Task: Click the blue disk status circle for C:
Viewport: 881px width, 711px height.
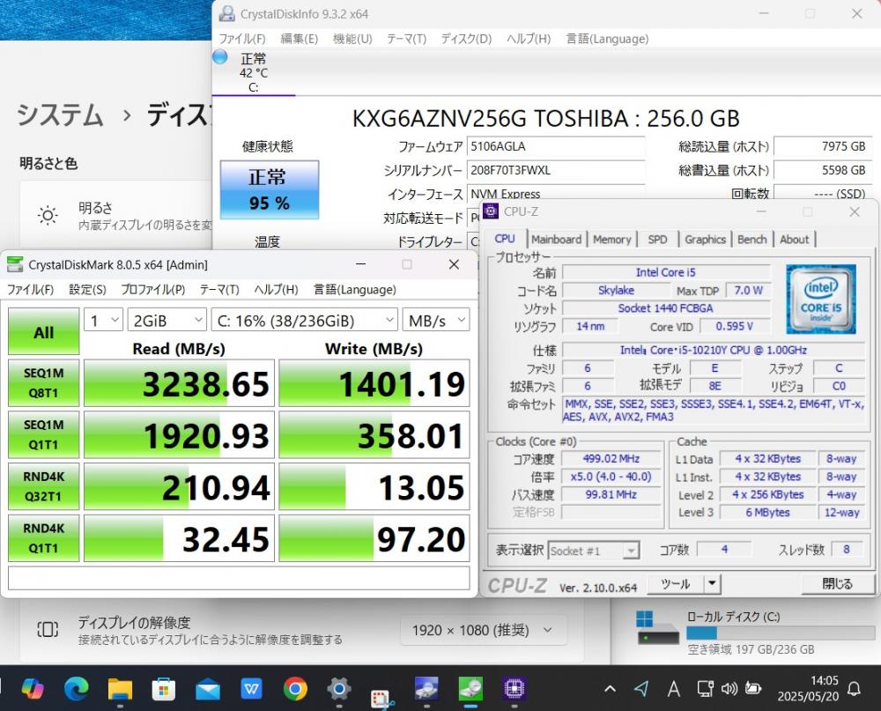Action: tap(220, 56)
